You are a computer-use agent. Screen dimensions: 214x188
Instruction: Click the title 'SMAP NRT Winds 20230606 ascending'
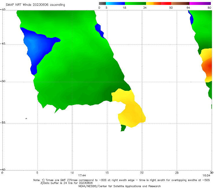[35, 5]
